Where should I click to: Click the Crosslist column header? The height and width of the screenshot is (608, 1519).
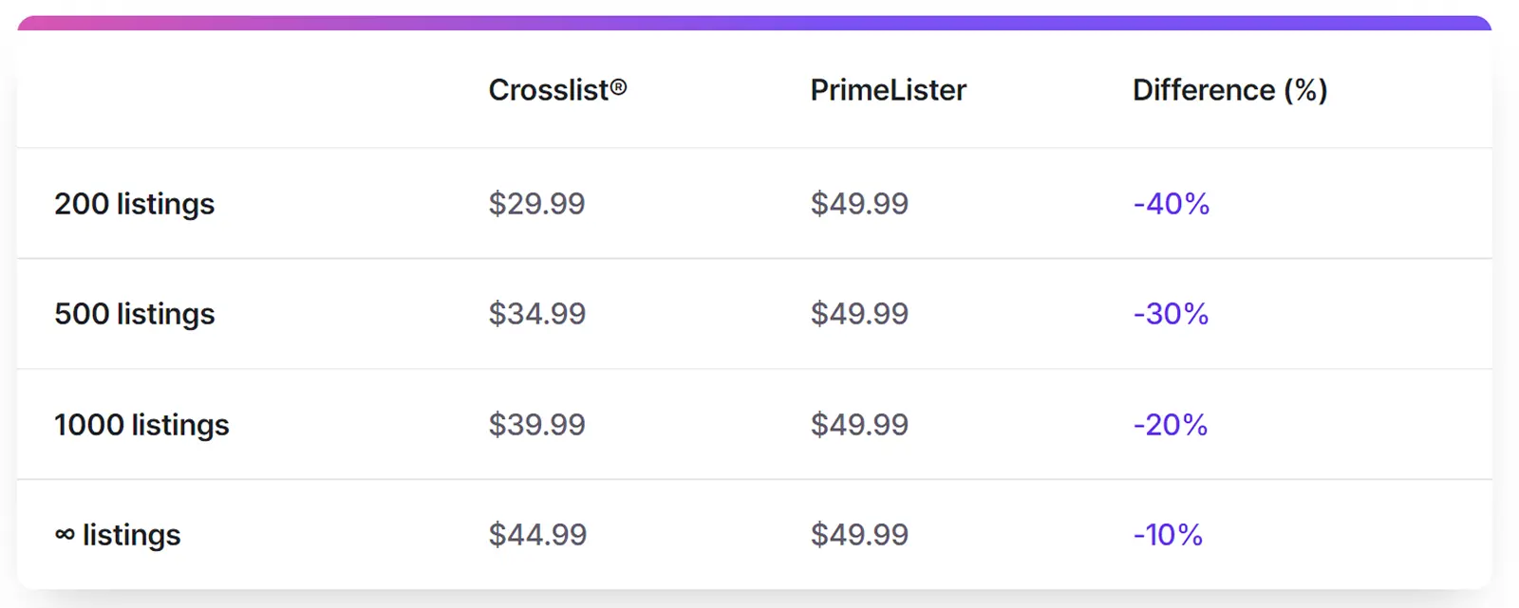click(x=557, y=90)
